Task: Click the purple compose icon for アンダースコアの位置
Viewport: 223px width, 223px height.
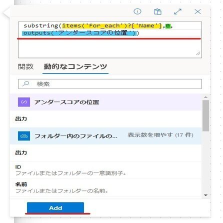Action: tap(24, 102)
